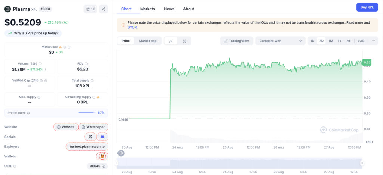Image resolution: width=383 pixels, height=175 pixels.
Task: Set chart range to 1D
Action: pyautogui.click(x=312, y=41)
